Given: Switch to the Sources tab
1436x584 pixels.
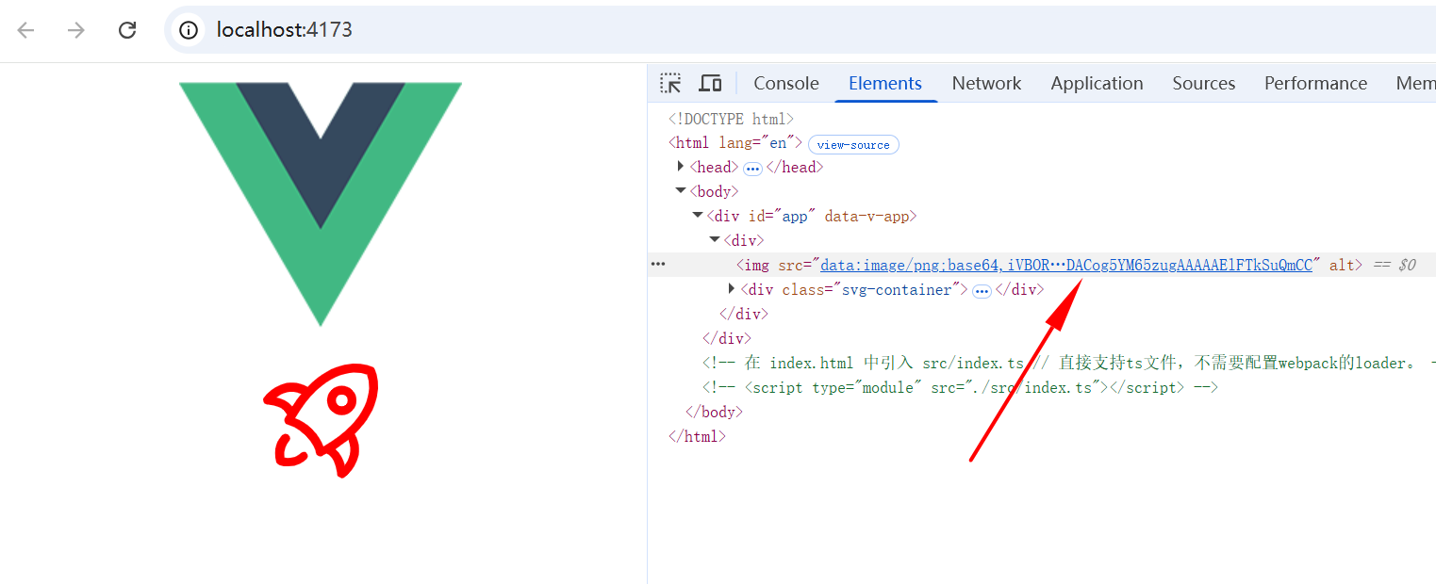Looking at the screenshot, I should pyautogui.click(x=1204, y=83).
